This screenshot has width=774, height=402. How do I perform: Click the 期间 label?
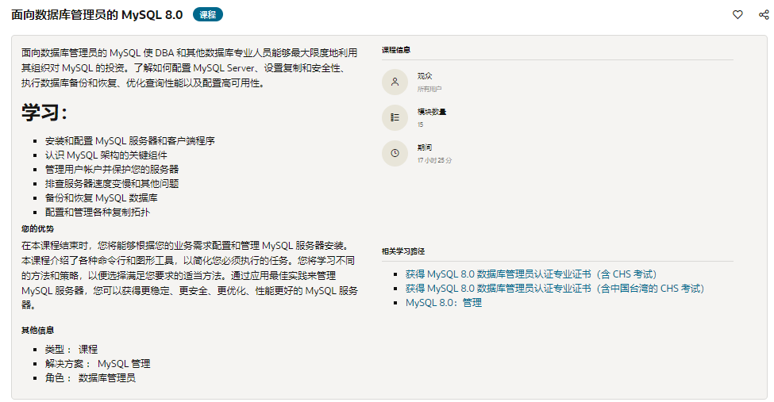click(x=425, y=147)
